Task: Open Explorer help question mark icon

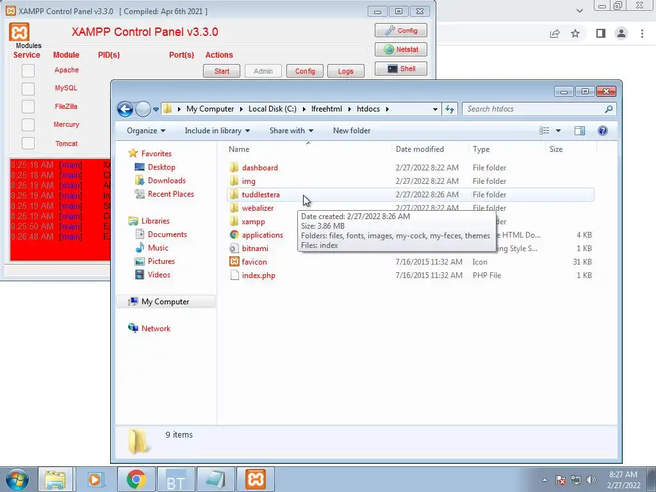Action: click(602, 131)
